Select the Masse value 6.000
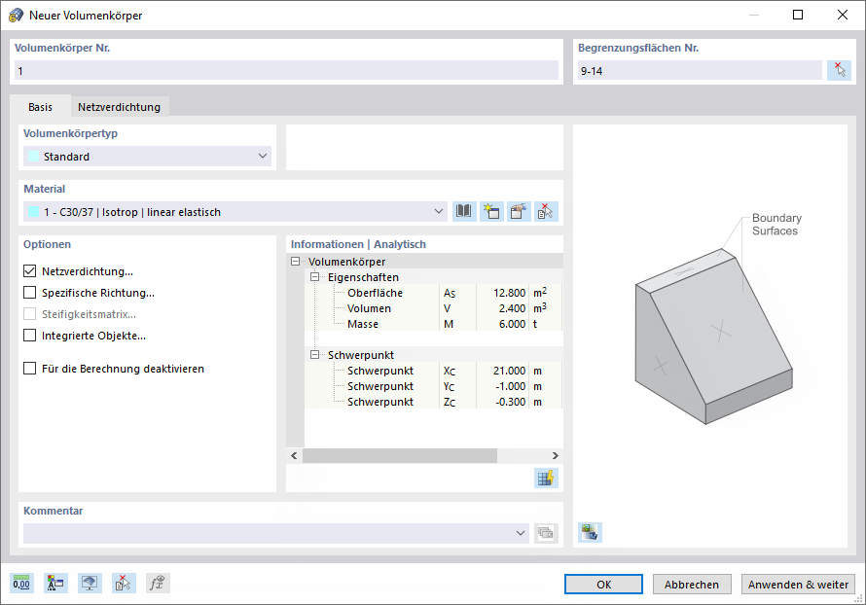Screen dimensions: 866x605 (512, 324)
